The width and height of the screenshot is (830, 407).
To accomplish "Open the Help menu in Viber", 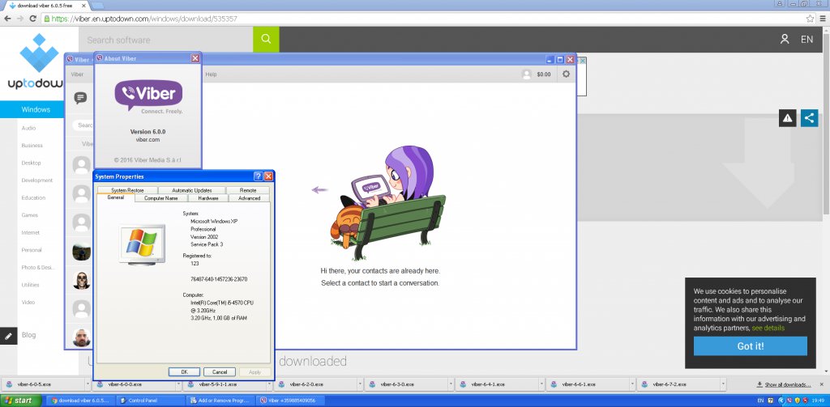I will click(211, 74).
